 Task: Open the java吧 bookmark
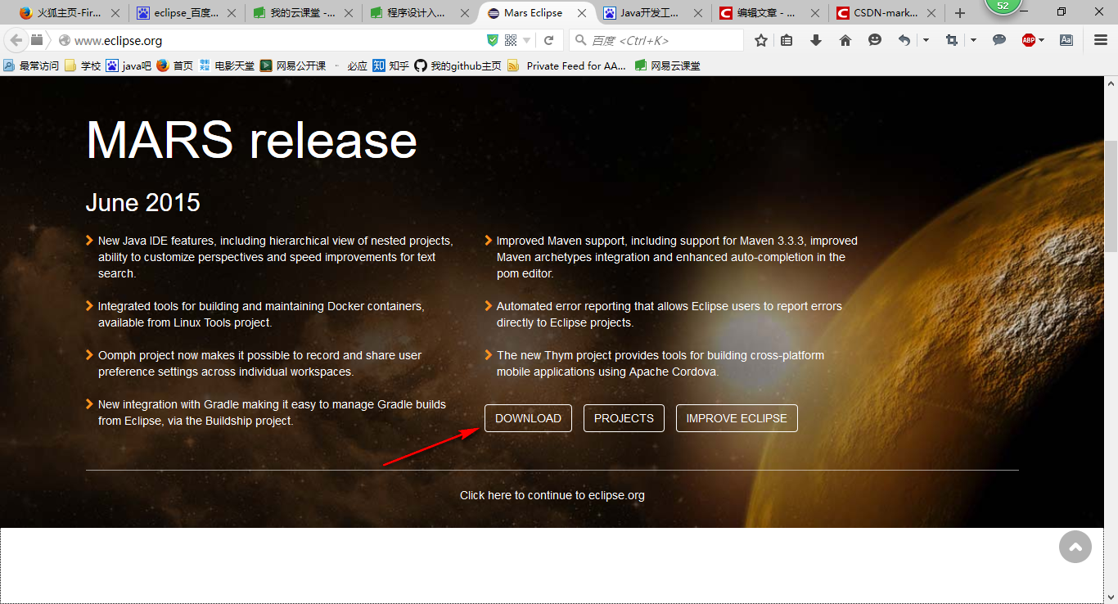[129, 65]
